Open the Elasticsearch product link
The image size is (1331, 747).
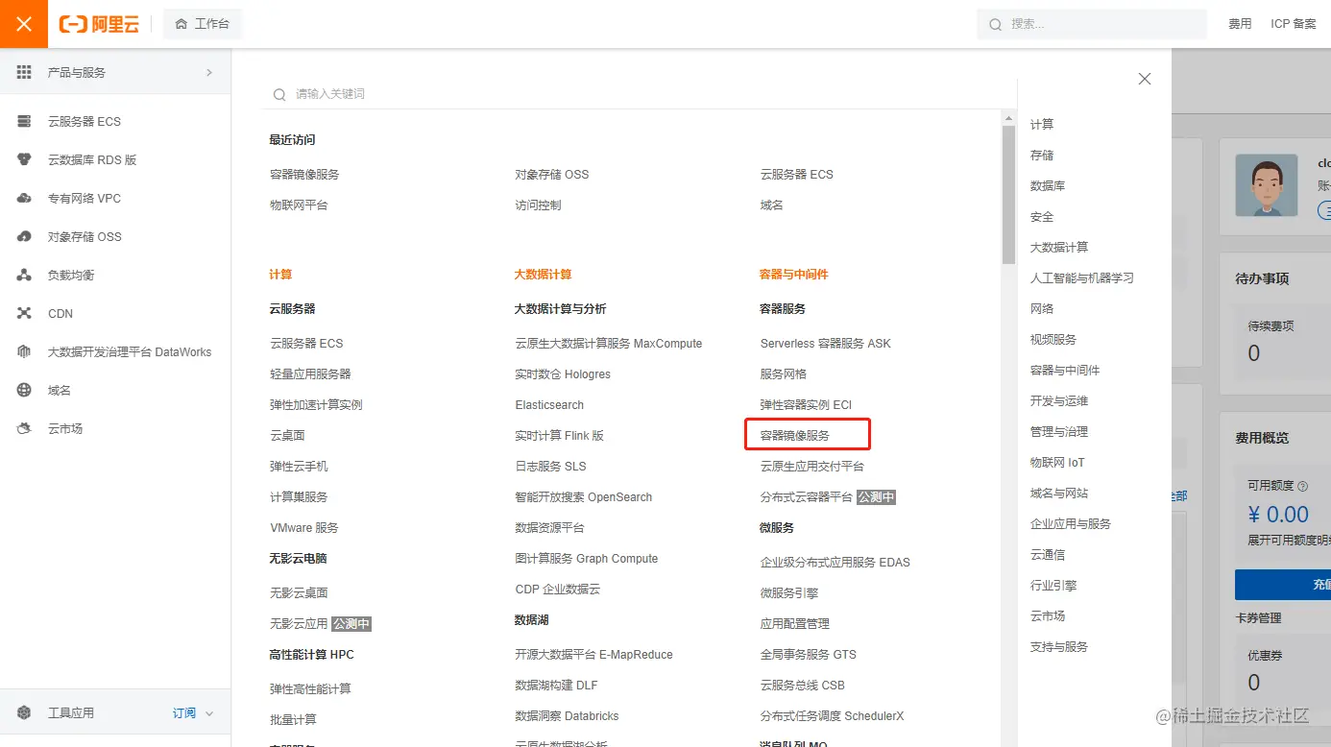tap(549, 405)
